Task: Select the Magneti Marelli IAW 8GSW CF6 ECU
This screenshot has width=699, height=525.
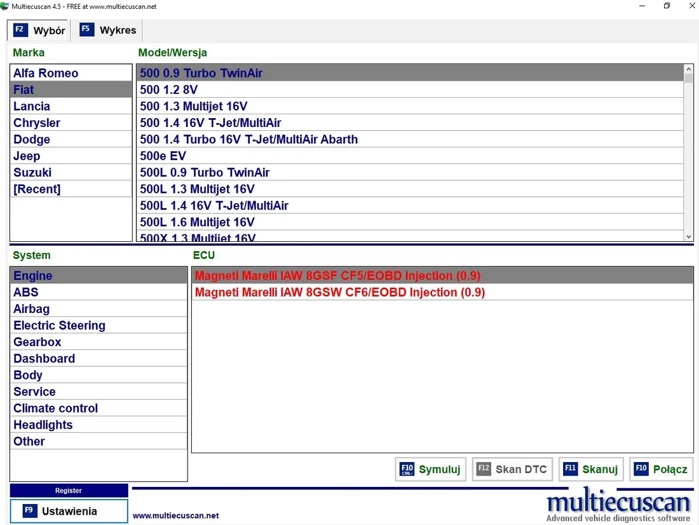Action: pyautogui.click(x=339, y=292)
